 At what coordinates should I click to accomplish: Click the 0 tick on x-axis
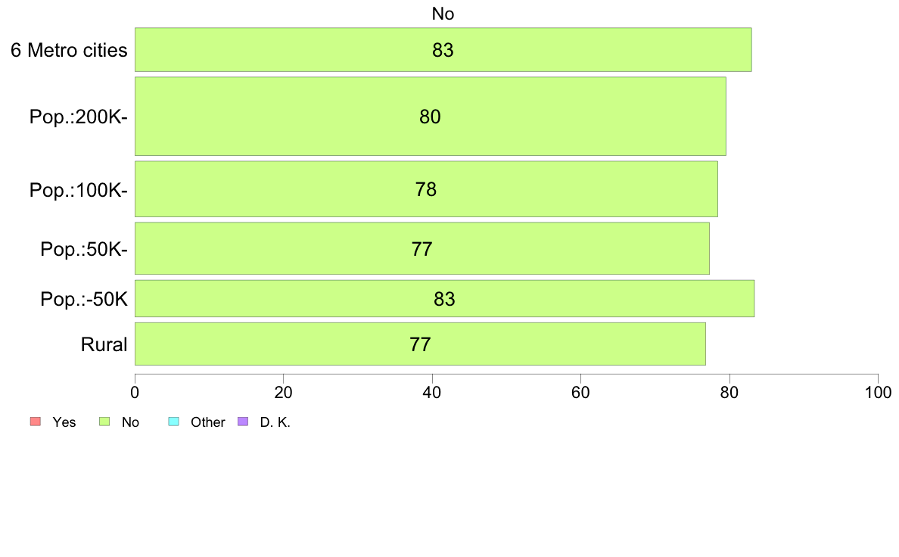[135, 392]
